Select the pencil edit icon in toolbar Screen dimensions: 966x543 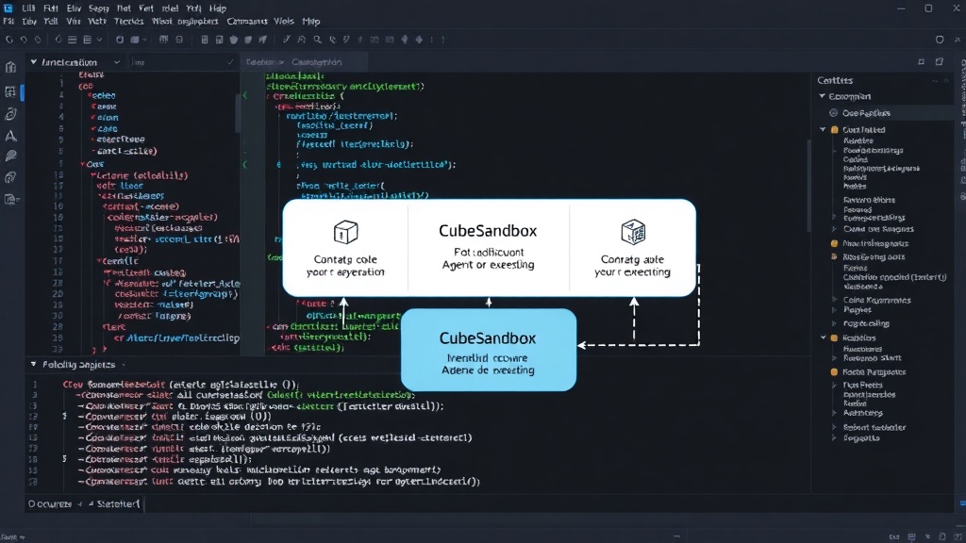287,40
